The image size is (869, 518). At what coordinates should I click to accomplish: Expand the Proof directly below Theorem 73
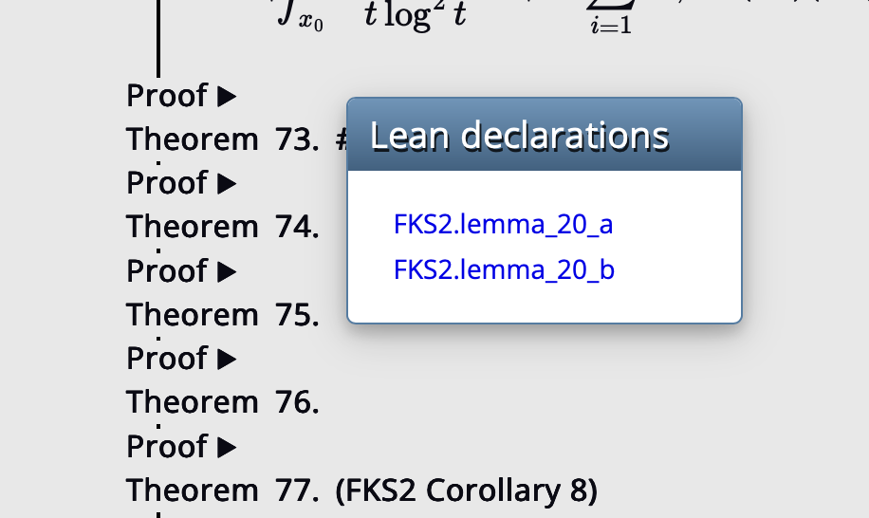point(226,183)
